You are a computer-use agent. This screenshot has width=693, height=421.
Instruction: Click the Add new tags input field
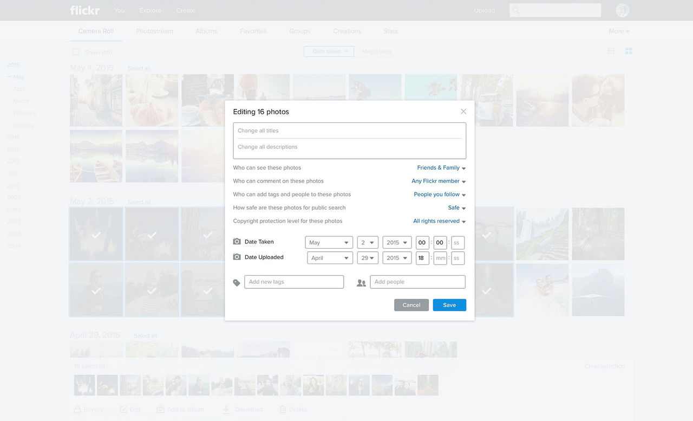click(294, 282)
